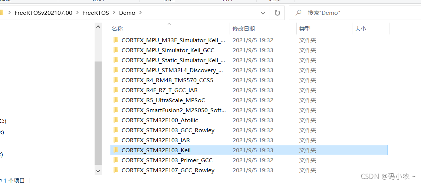Viewport: 421px width, 183px height.
Task: Click folder icon of CORTEX_MPU_Simulator_Keil_GCC
Action: 116,50
